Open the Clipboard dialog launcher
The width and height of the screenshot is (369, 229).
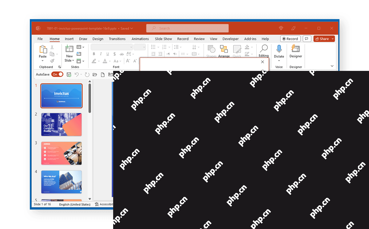click(x=60, y=67)
